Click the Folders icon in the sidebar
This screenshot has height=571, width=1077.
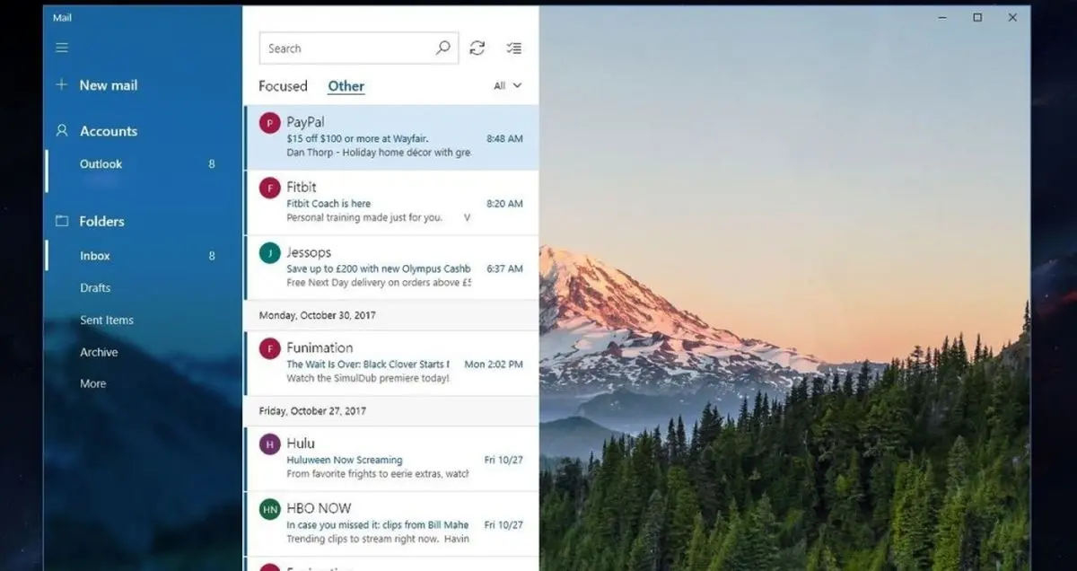(x=62, y=221)
